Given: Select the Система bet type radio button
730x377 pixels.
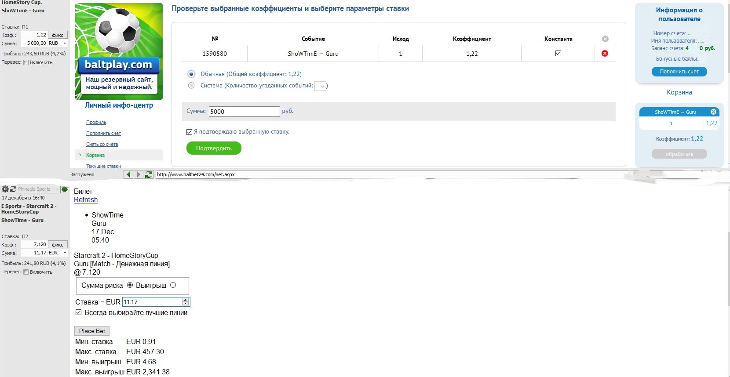Looking at the screenshot, I should point(191,86).
